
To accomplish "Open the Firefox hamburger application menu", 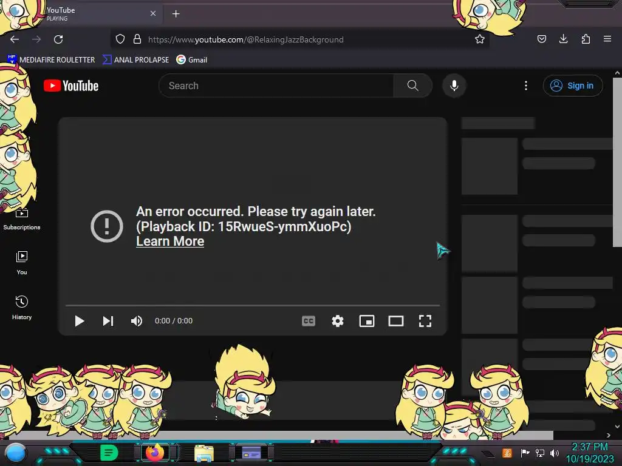I will tap(607, 39).
